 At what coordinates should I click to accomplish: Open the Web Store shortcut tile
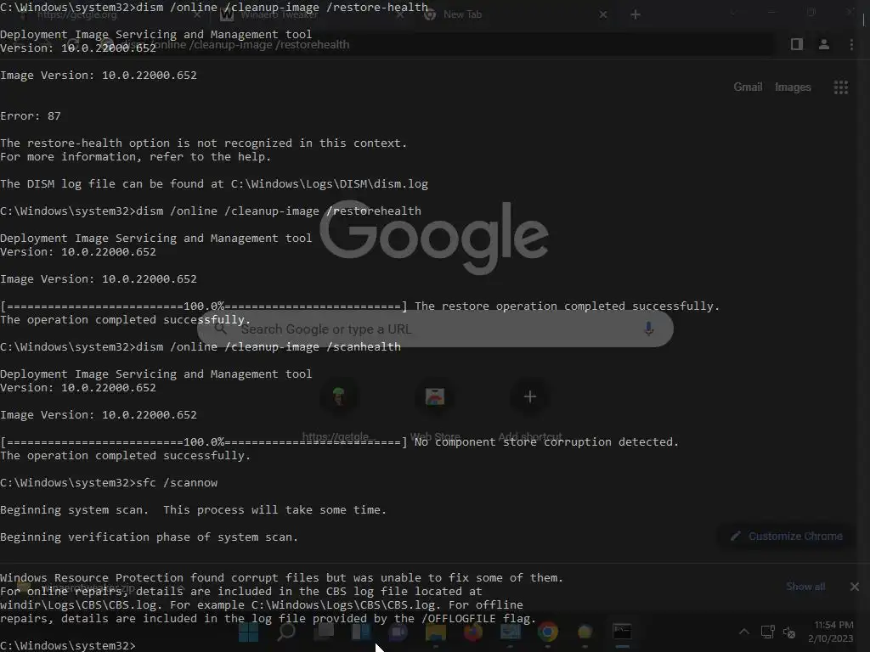435,396
